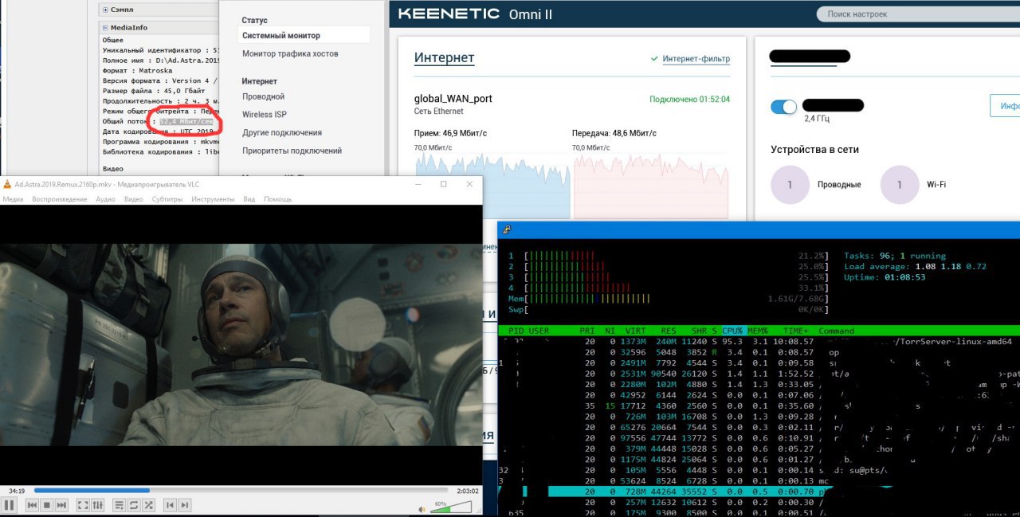Image resolution: width=1020 pixels, height=517 pixels.
Task: Open VLC extended settings (equalizer sliders)
Action: [98, 505]
